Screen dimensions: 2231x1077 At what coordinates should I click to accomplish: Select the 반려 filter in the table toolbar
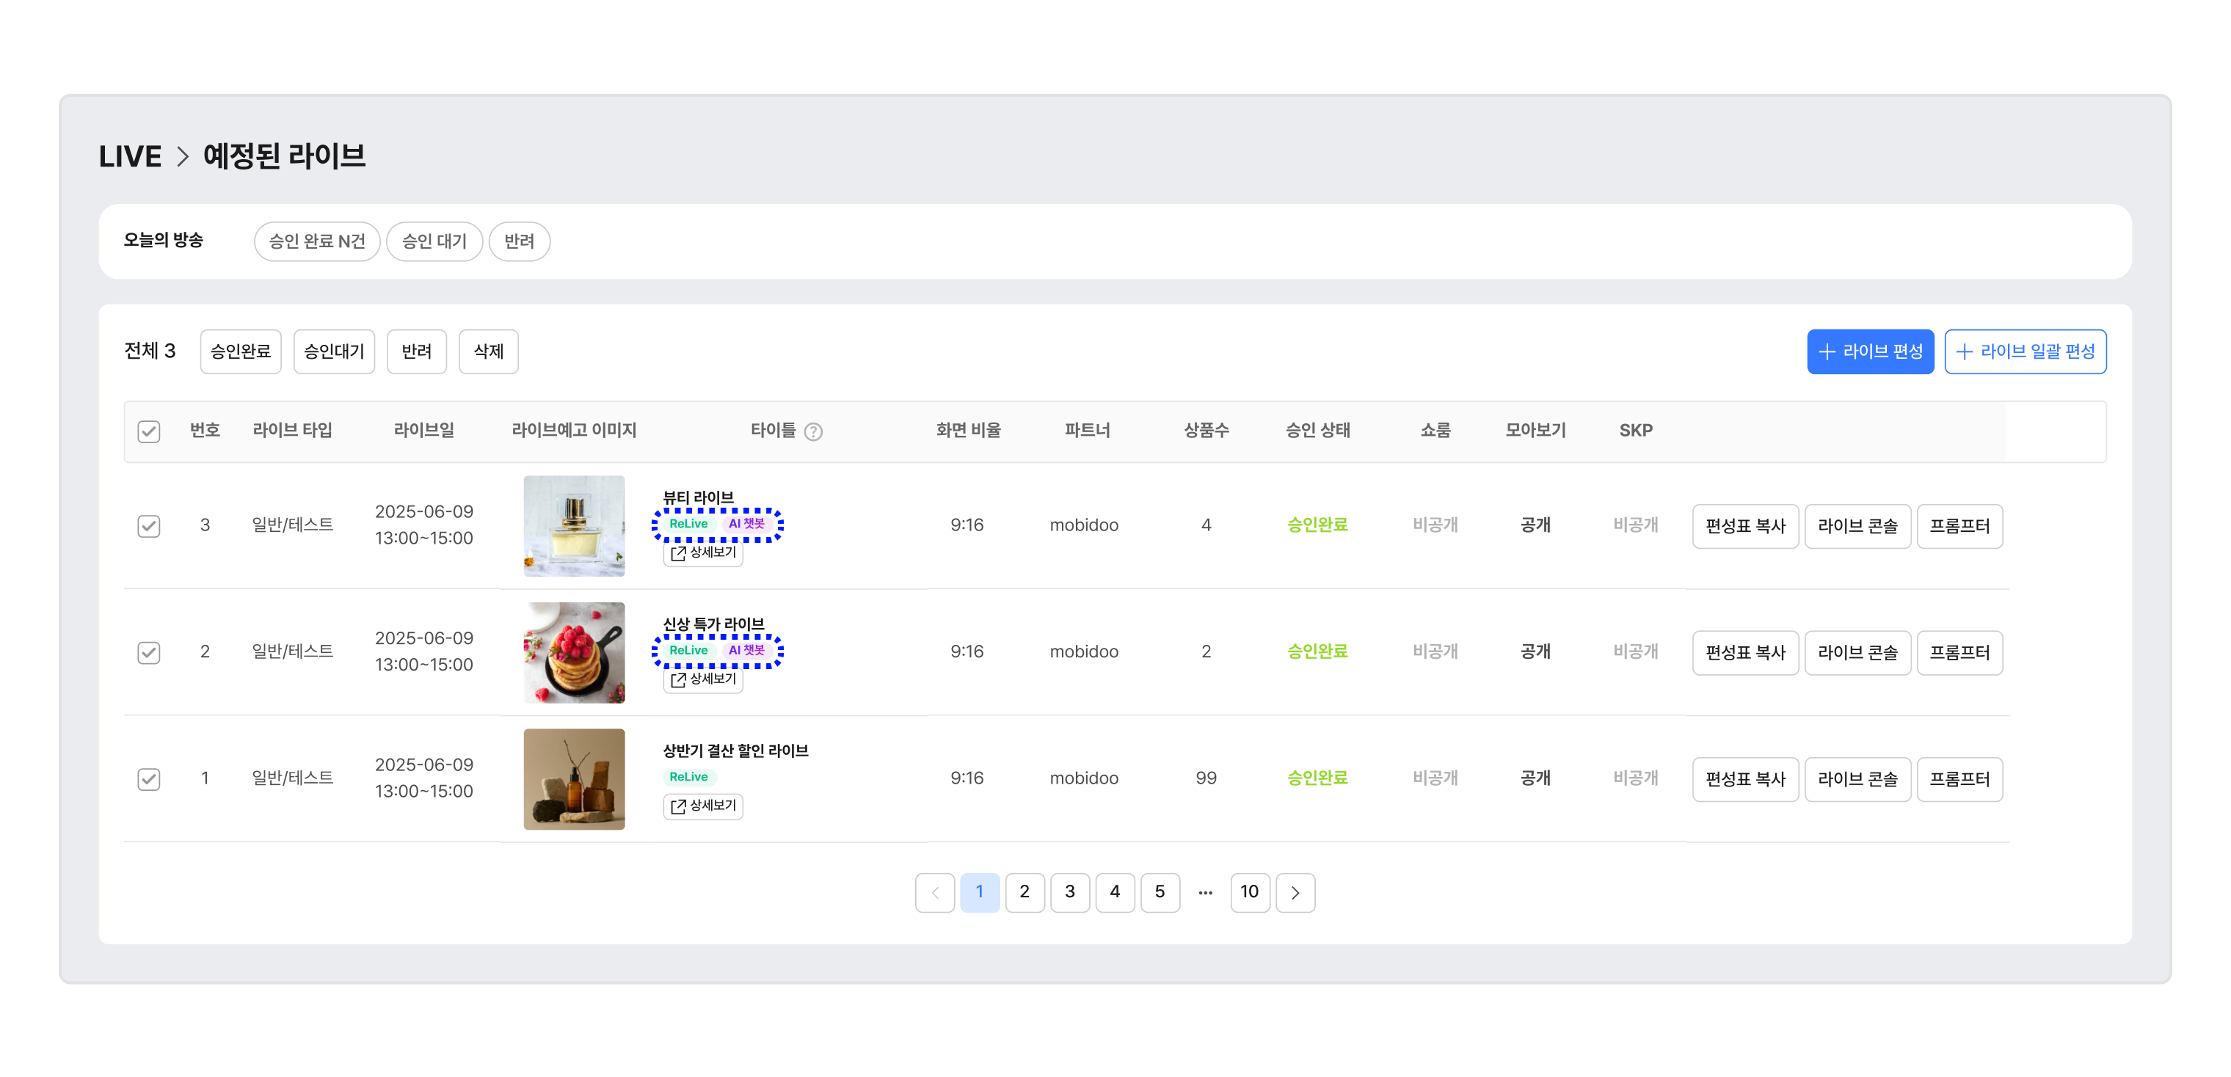pos(415,351)
